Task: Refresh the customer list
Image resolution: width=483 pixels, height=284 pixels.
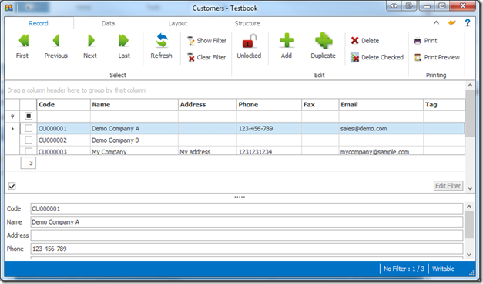Action: pos(161,46)
